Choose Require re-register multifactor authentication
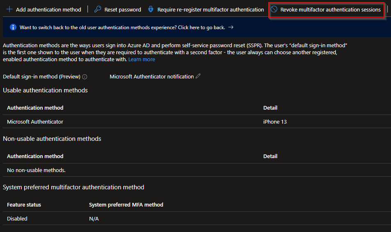This screenshot has width=391, height=232. pyautogui.click(x=206, y=9)
